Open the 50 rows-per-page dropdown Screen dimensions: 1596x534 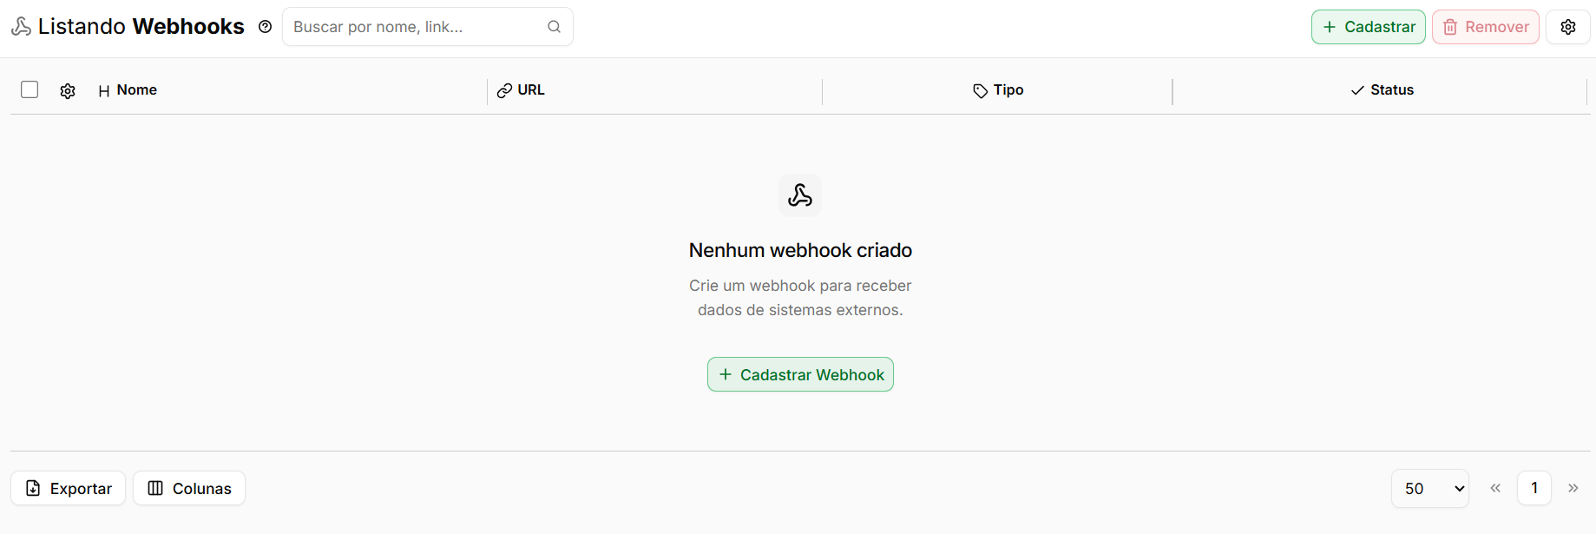[1430, 488]
